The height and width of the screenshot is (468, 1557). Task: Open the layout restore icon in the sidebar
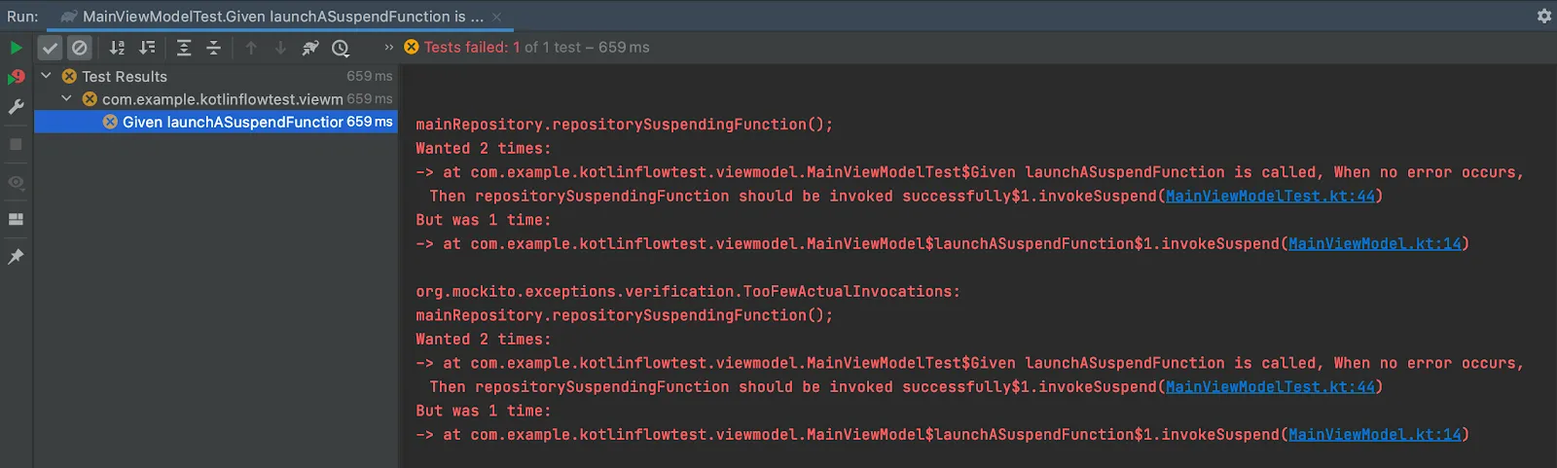pos(16,219)
